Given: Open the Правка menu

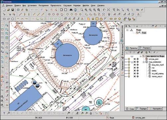Looking at the screenshot, I should [18, 6].
